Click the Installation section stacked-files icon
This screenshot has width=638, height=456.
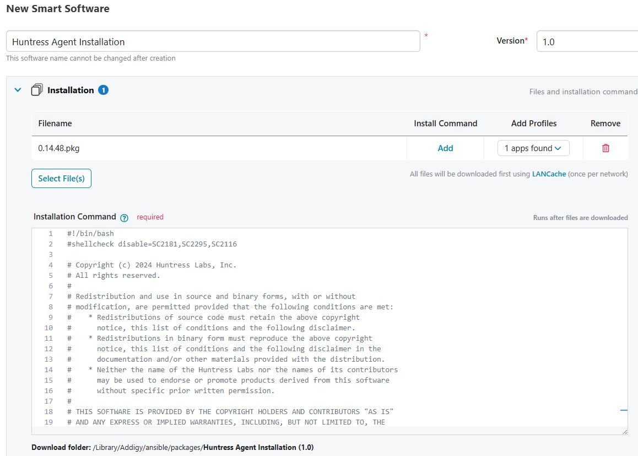tap(36, 89)
